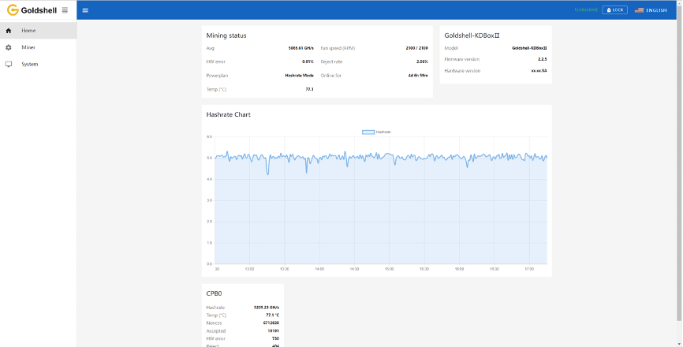Image resolution: width=683 pixels, height=347 pixels.
Task: Click the US flag icon
Action: [639, 10]
